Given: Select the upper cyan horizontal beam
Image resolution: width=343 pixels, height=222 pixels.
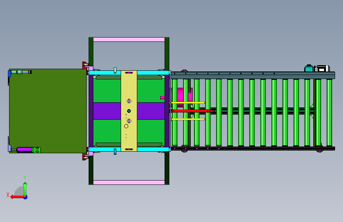Looking at the screenshot, I should click(x=129, y=73).
